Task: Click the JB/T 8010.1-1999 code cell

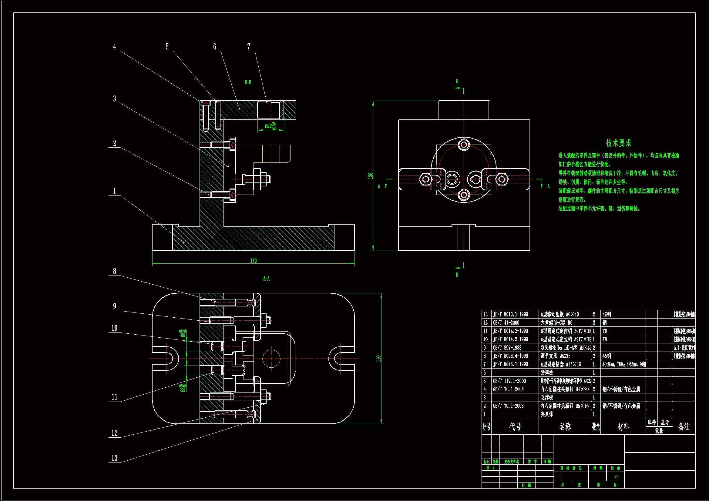Action: [510, 314]
